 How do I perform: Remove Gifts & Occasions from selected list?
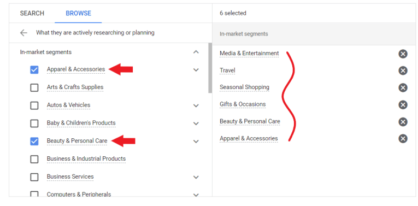click(x=403, y=105)
